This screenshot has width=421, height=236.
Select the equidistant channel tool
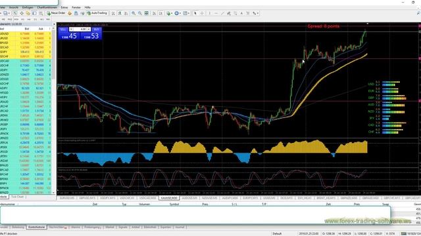tap(229, 13)
